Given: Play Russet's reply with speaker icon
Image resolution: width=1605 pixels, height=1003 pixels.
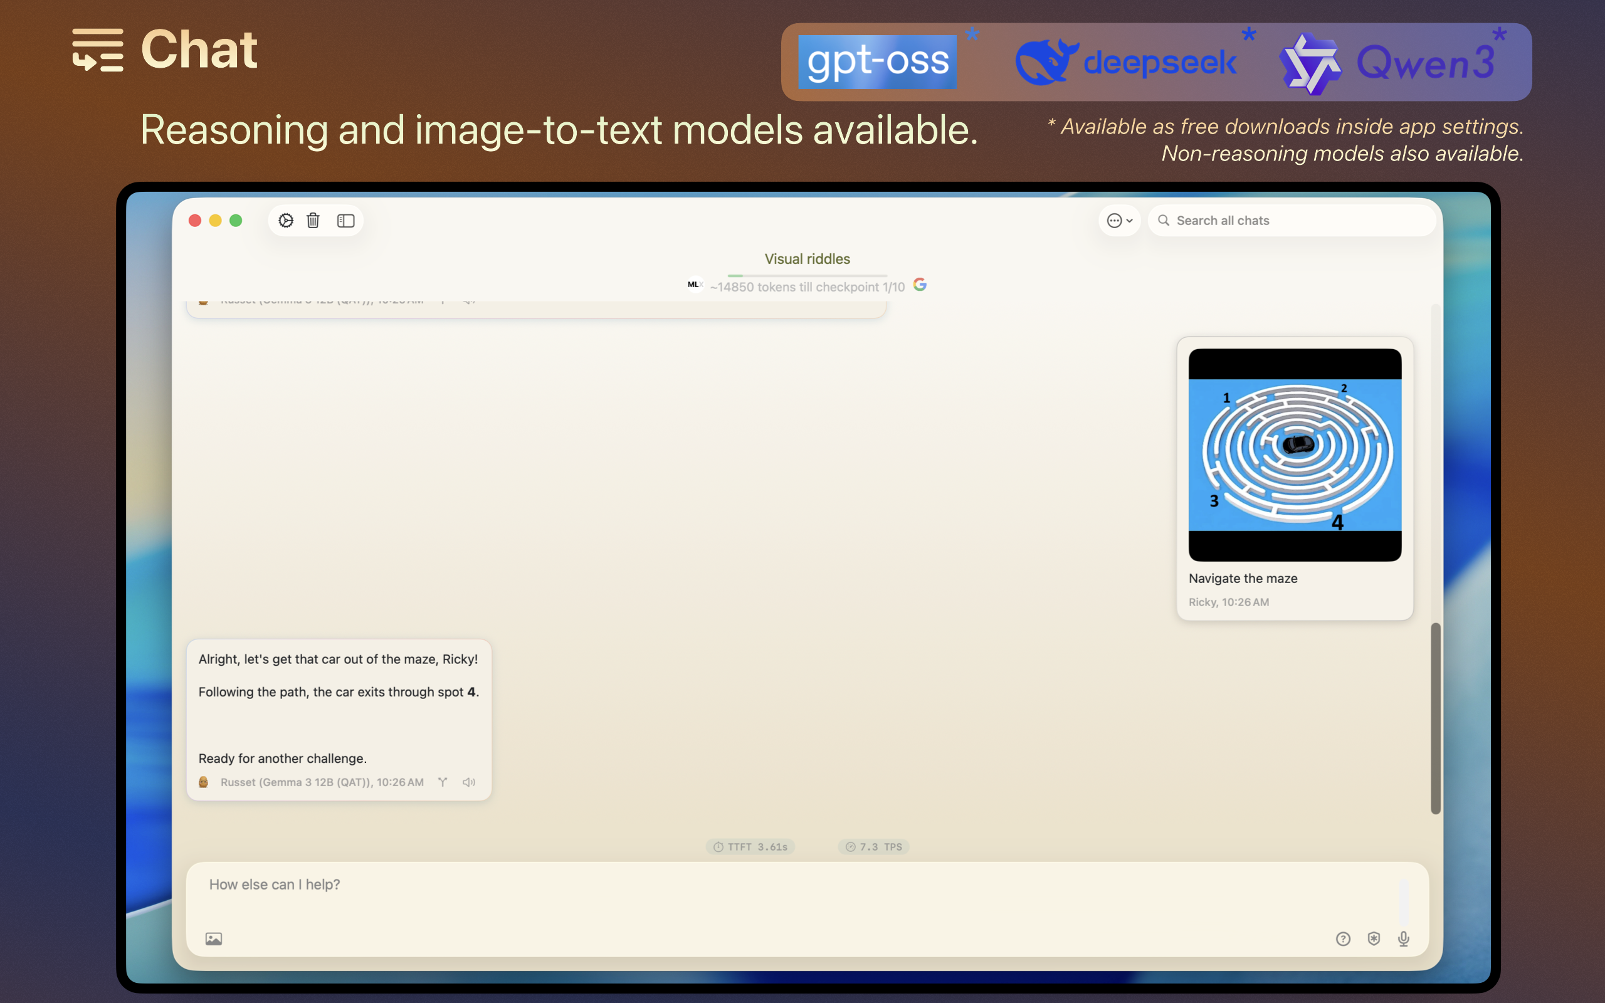Looking at the screenshot, I should (x=469, y=782).
